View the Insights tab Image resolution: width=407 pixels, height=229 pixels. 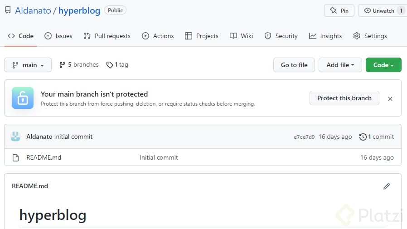pos(325,36)
